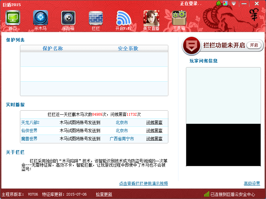Open the 美女直播 live stream icon

(151, 20)
